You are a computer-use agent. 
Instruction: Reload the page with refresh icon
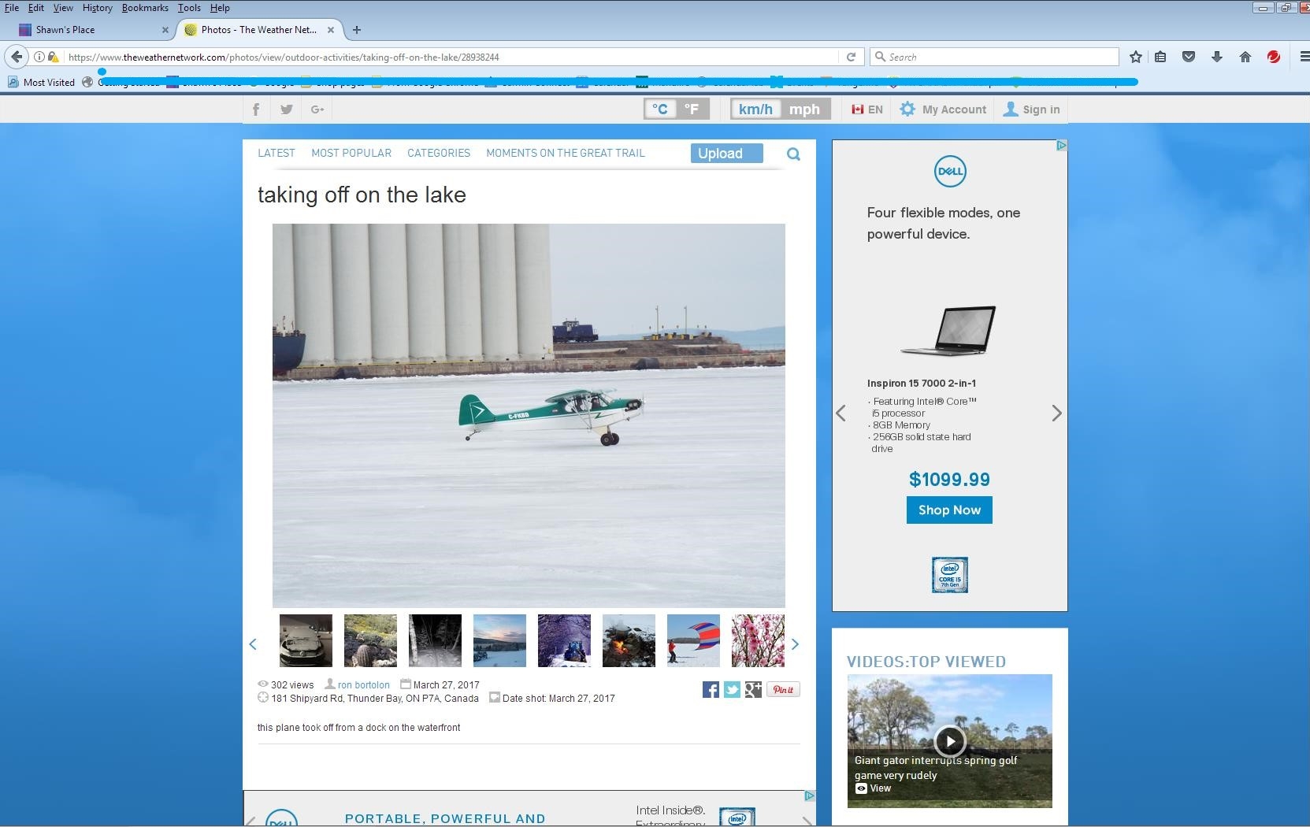851,57
